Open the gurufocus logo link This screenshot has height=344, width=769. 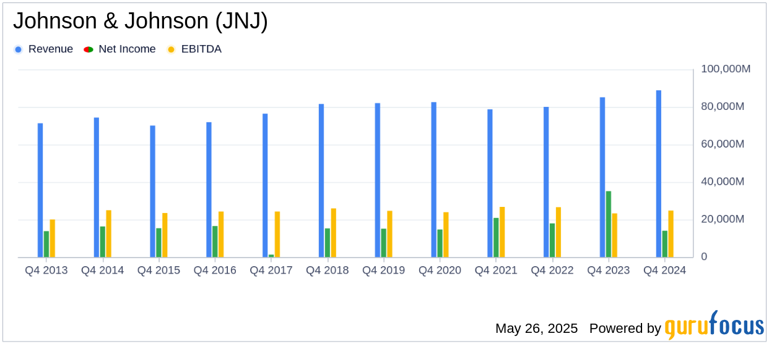[714, 325]
